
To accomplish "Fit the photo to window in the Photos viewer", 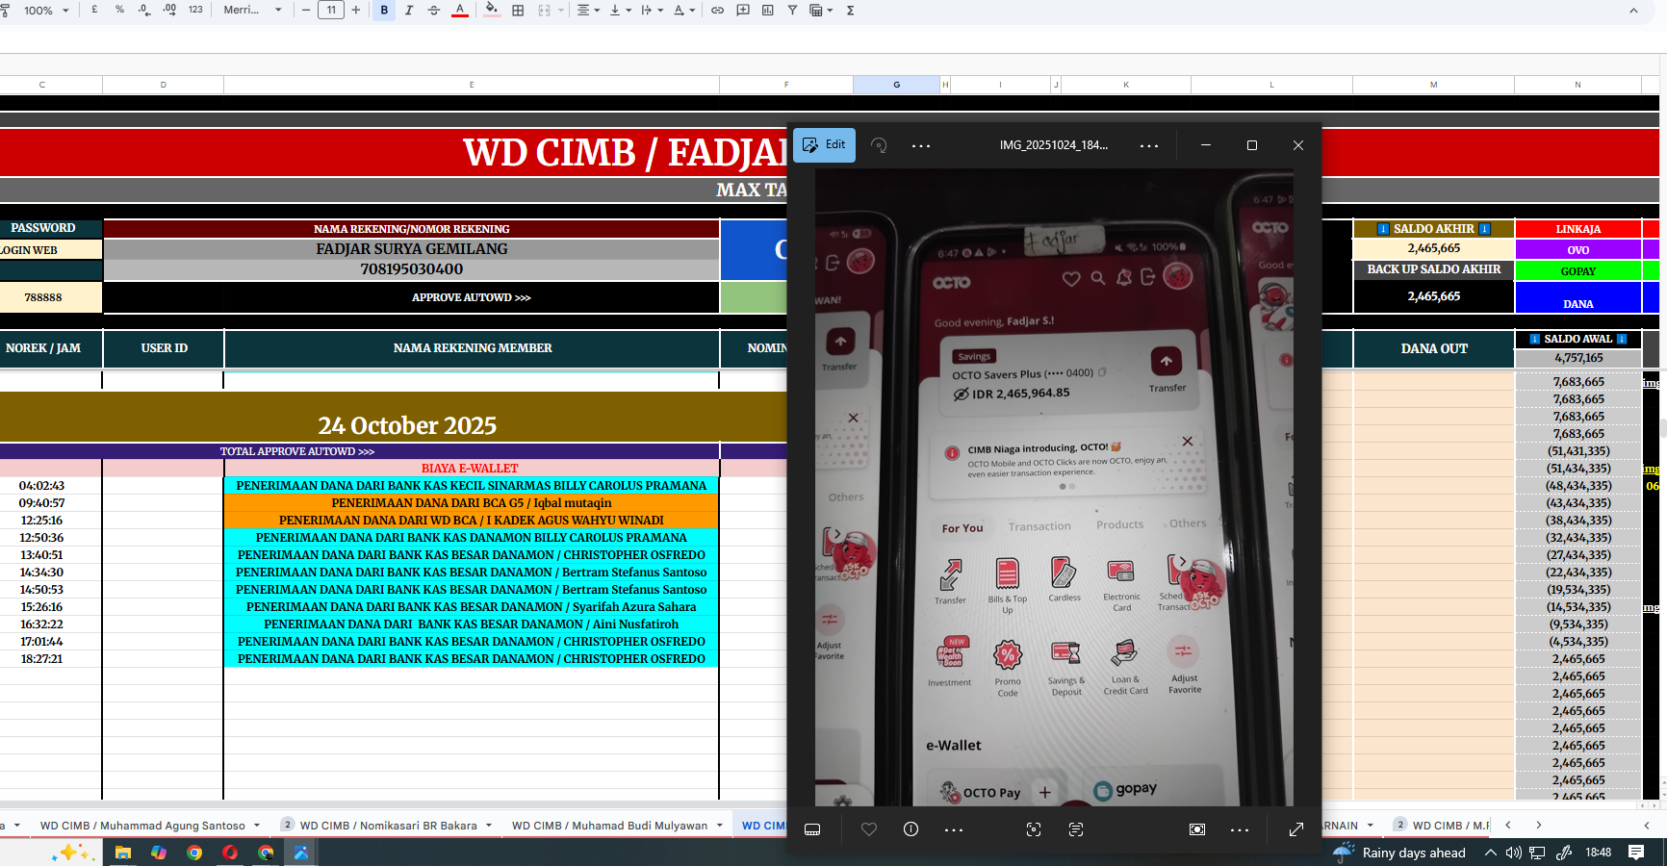I will tap(1197, 829).
